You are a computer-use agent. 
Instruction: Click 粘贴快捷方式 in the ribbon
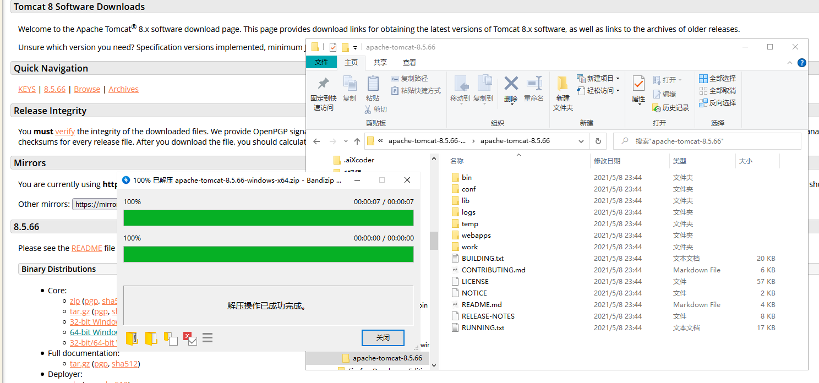[416, 91]
